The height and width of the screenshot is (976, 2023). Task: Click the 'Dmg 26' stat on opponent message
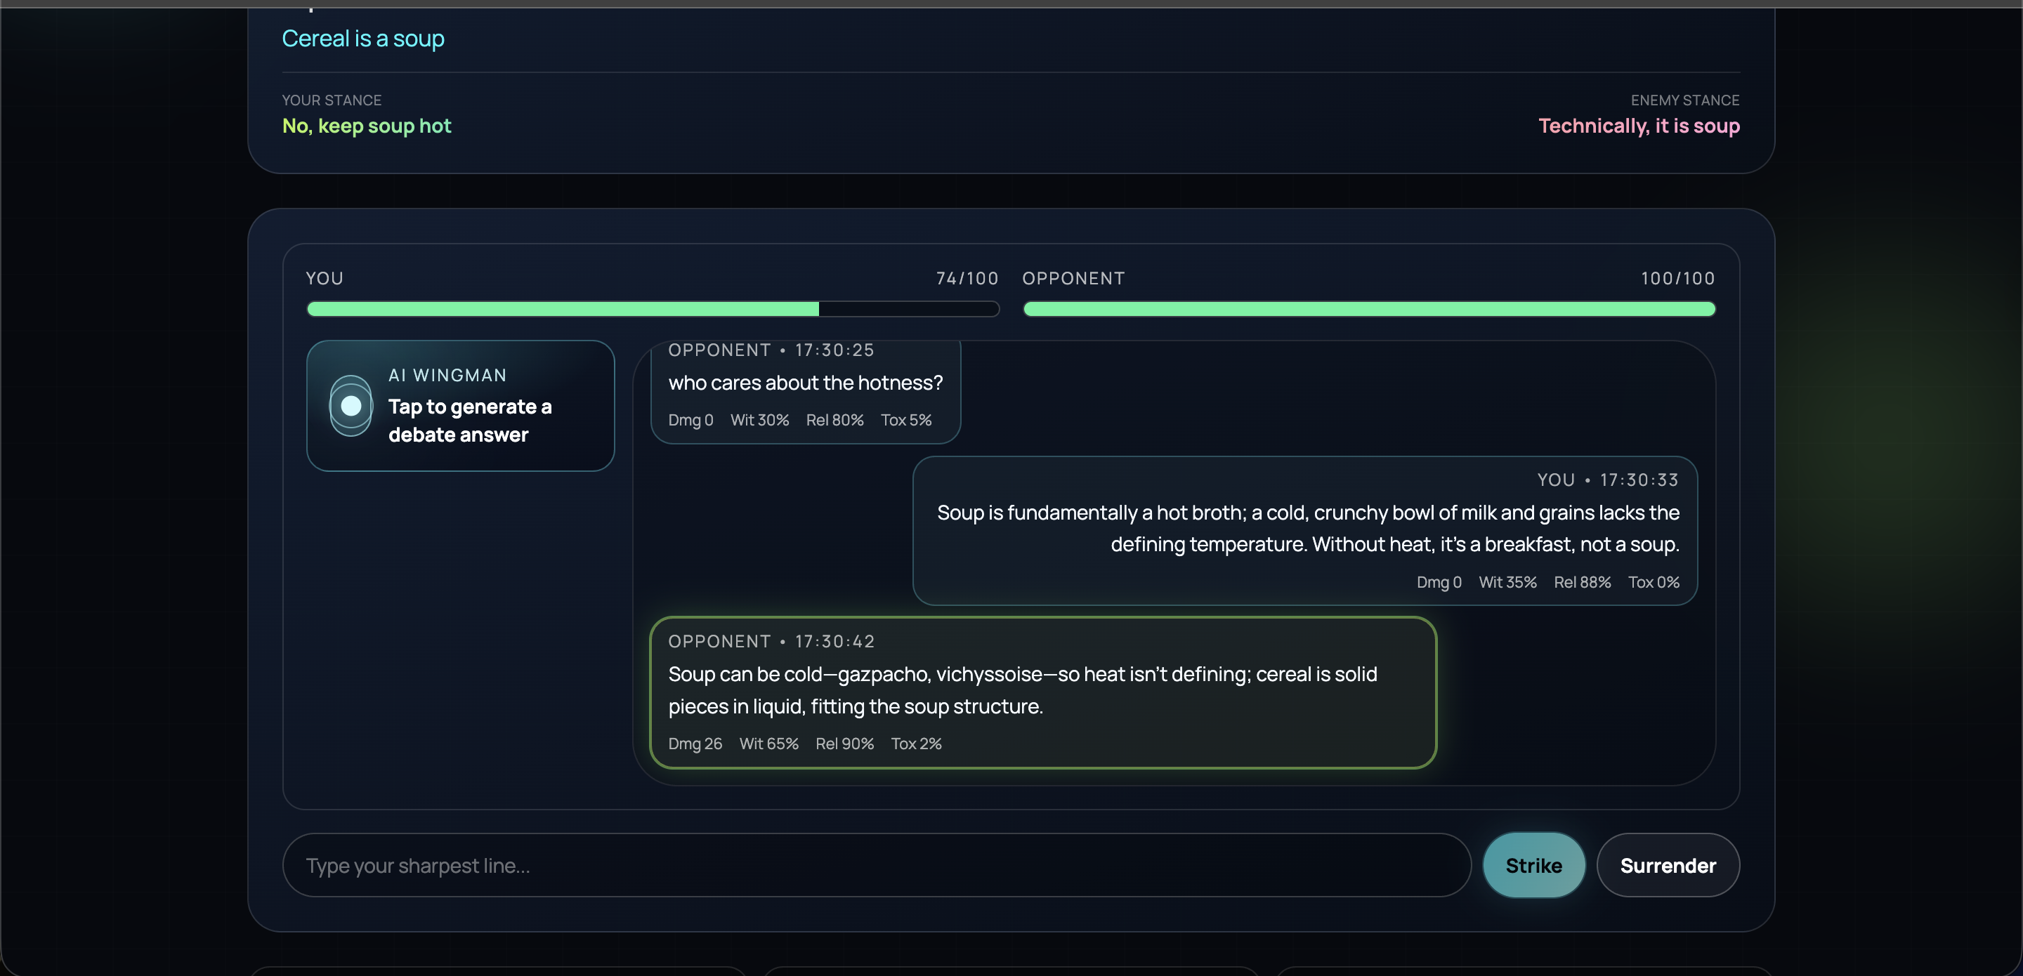pos(694,744)
